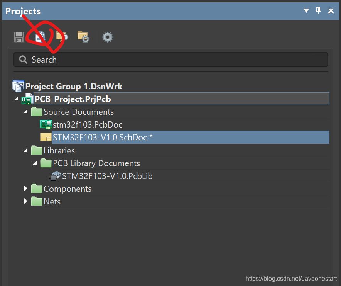Click the Save document floppy icon

[19, 37]
